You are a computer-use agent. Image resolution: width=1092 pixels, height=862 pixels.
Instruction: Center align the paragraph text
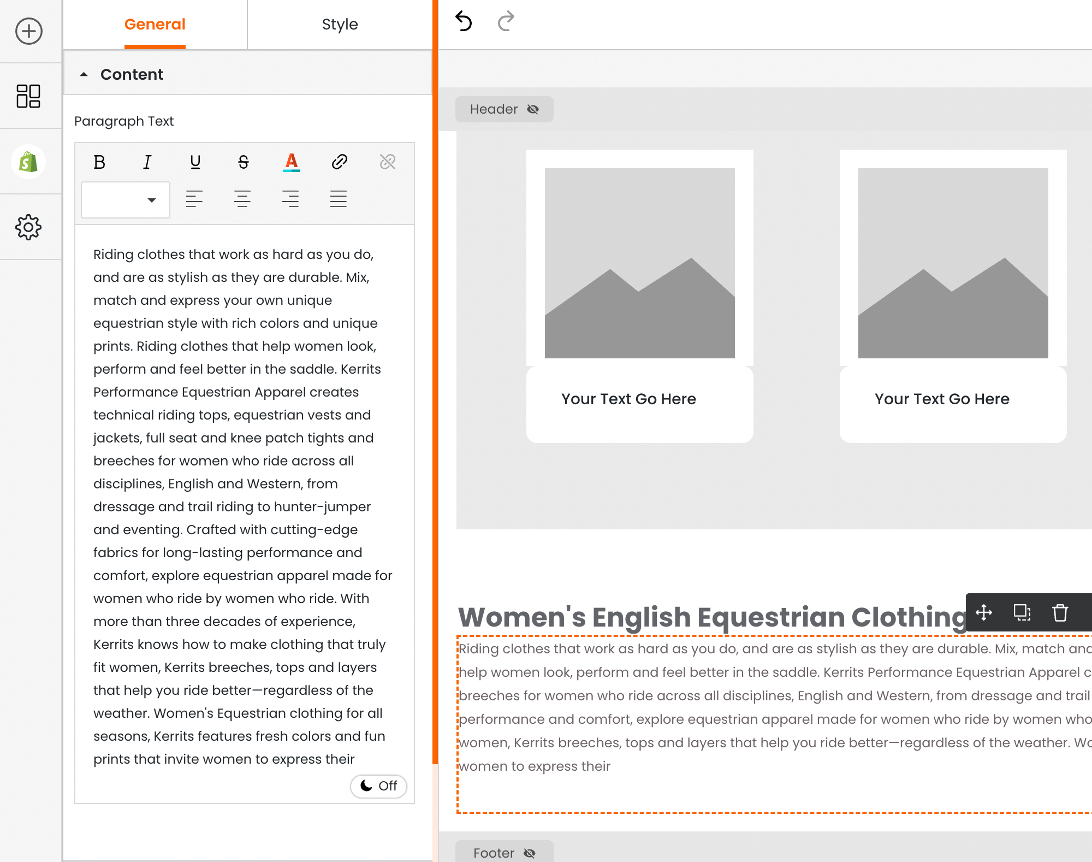pos(242,199)
